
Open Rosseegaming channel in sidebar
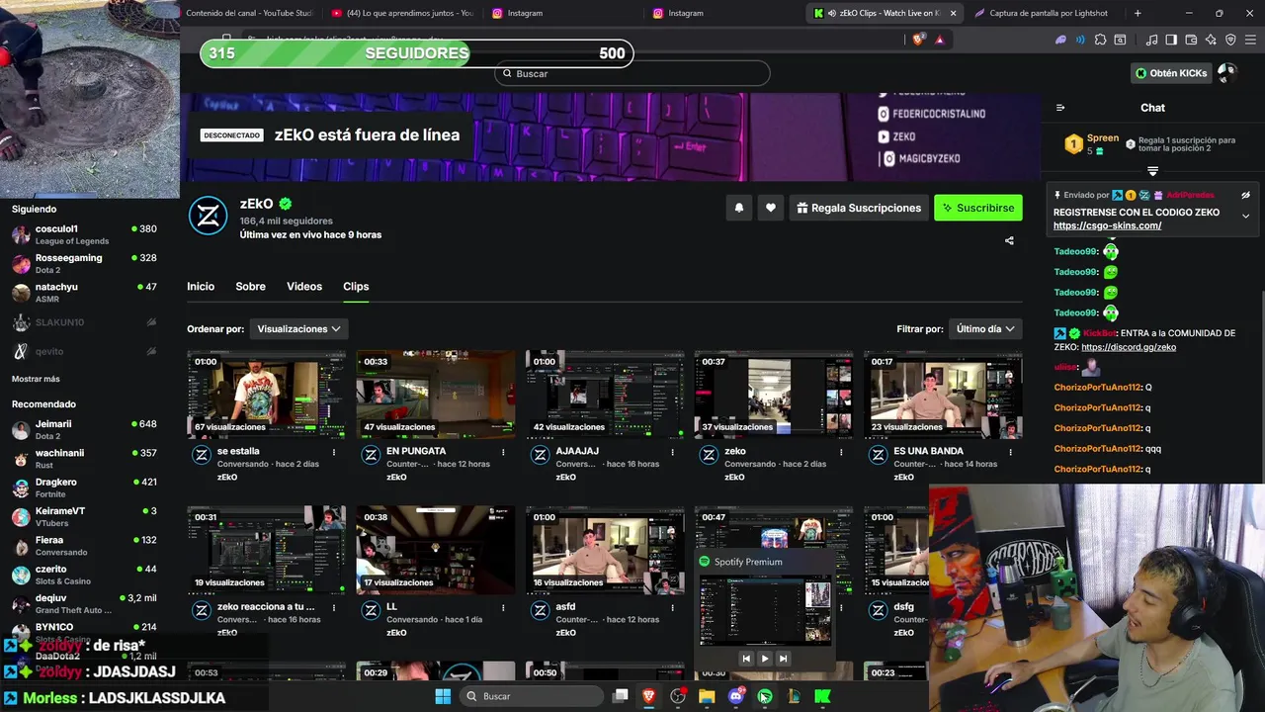[84, 264]
